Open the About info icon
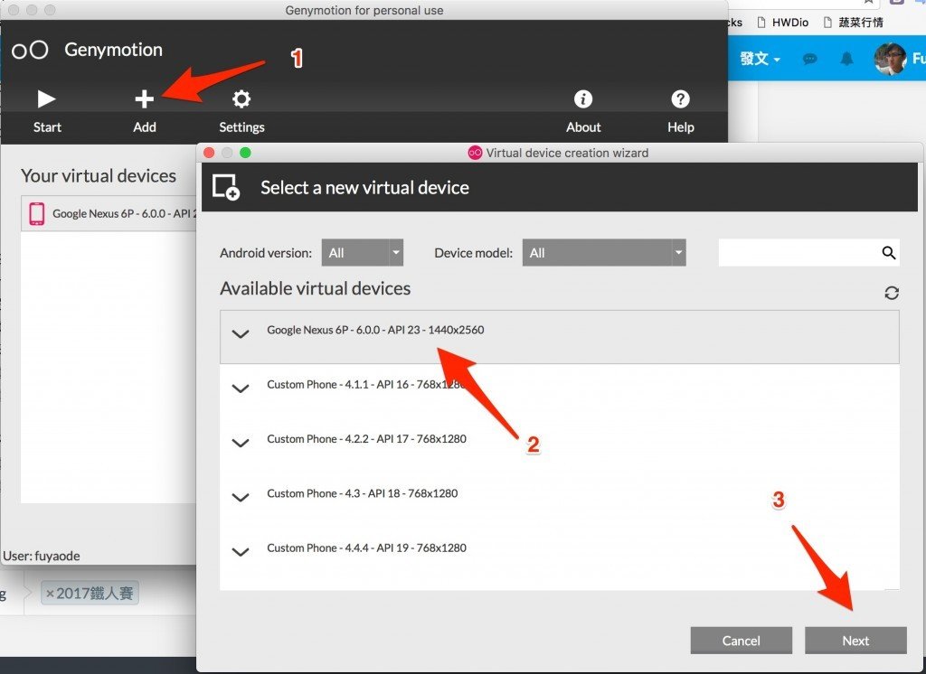This screenshot has width=926, height=674. [583, 99]
